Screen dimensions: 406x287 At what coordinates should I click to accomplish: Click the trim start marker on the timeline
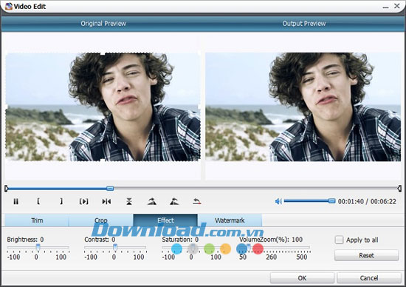6,189
